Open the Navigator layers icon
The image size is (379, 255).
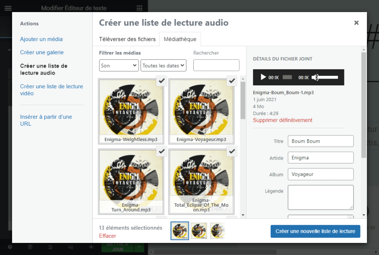coord(29,247)
